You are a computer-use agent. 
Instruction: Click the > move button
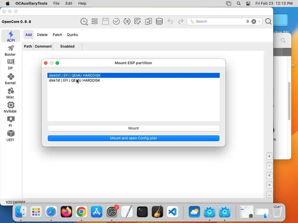[x=269, y=185]
